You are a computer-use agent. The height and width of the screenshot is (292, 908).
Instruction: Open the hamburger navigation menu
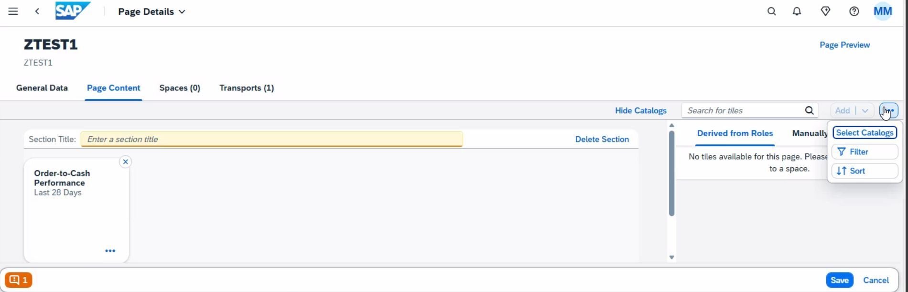tap(13, 11)
